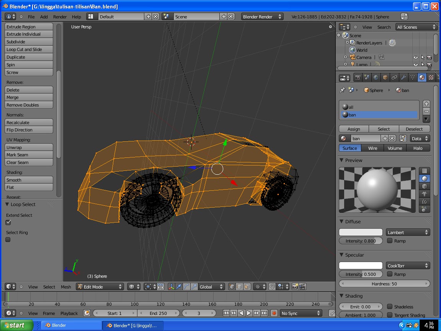The height and width of the screenshot is (331, 441).
Task: Remove the selected material slot
Action: [426, 111]
